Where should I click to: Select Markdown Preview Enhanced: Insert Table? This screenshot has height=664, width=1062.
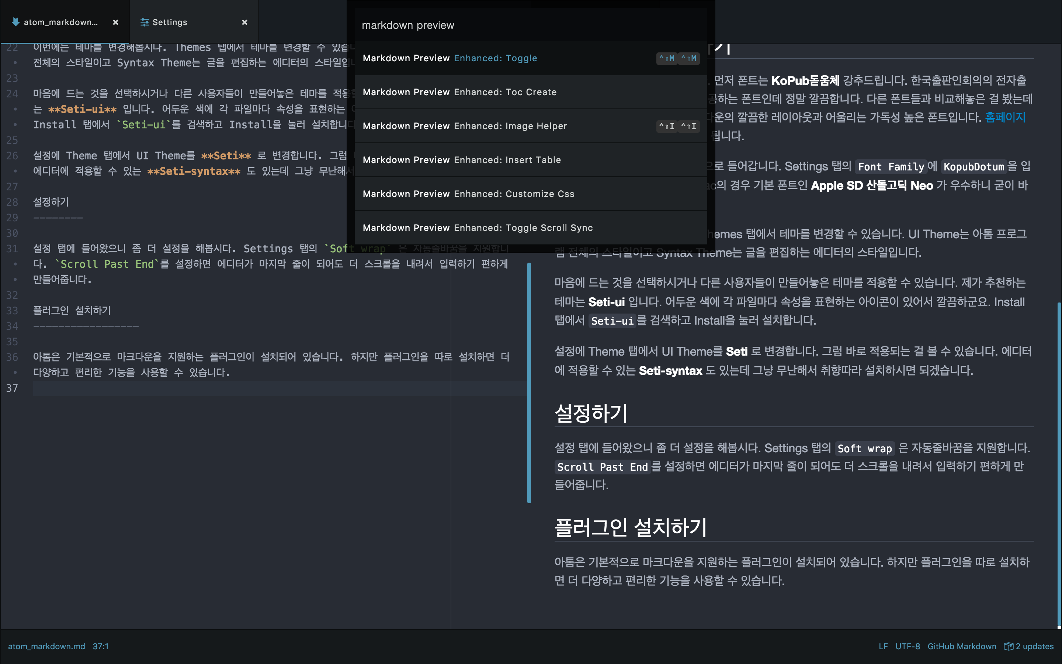pos(462,159)
